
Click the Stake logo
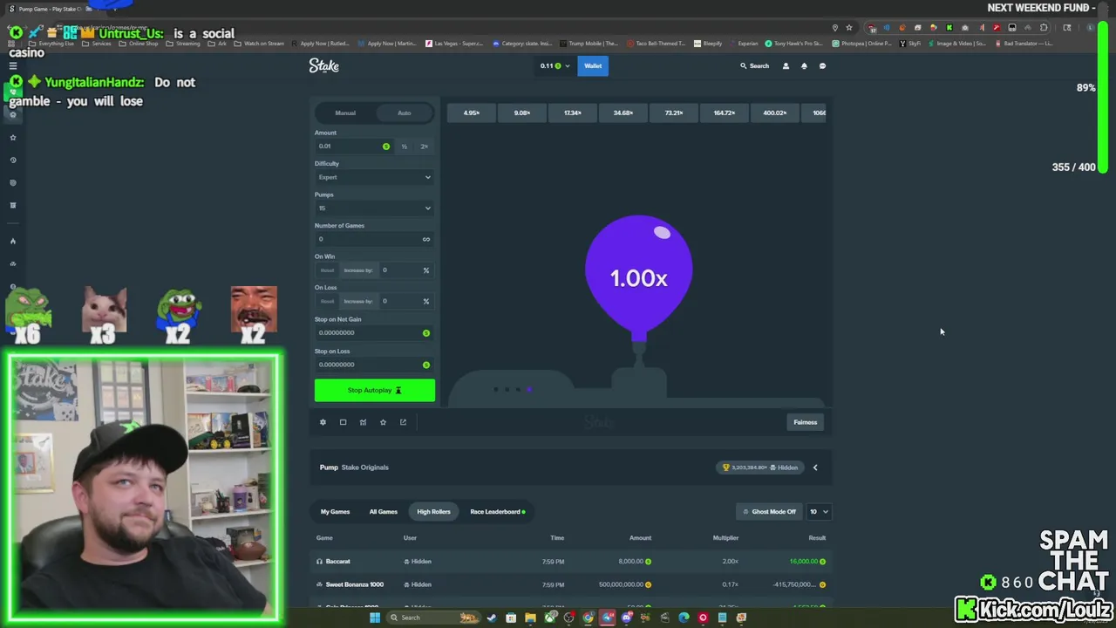coord(323,65)
